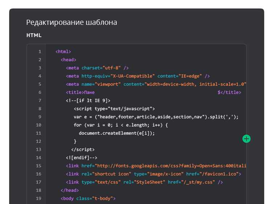
Task: Click line number 17 in gutter
Action: pyautogui.click(x=38, y=182)
